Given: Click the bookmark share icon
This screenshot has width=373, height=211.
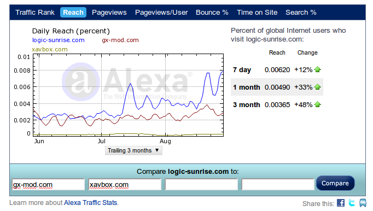Looking at the screenshot, I should [x=363, y=203].
